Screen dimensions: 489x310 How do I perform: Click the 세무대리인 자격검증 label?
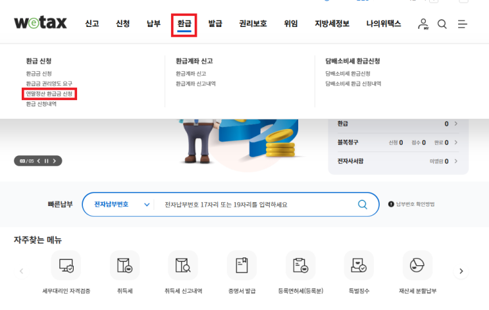tap(66, 291)
